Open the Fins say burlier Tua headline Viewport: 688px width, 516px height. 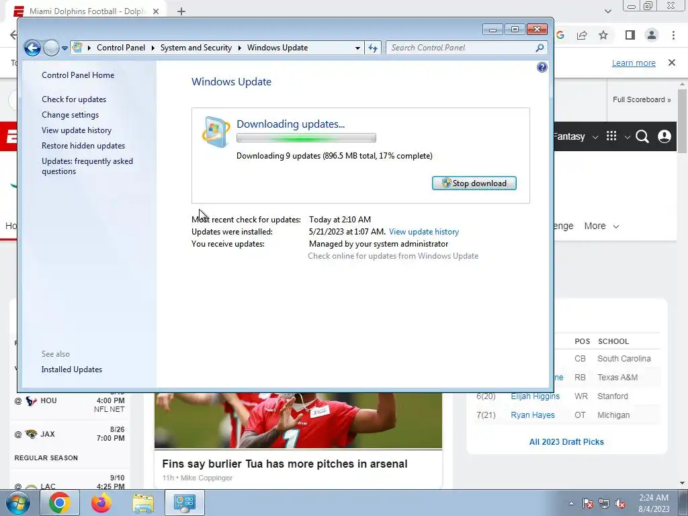click(285, 464)
